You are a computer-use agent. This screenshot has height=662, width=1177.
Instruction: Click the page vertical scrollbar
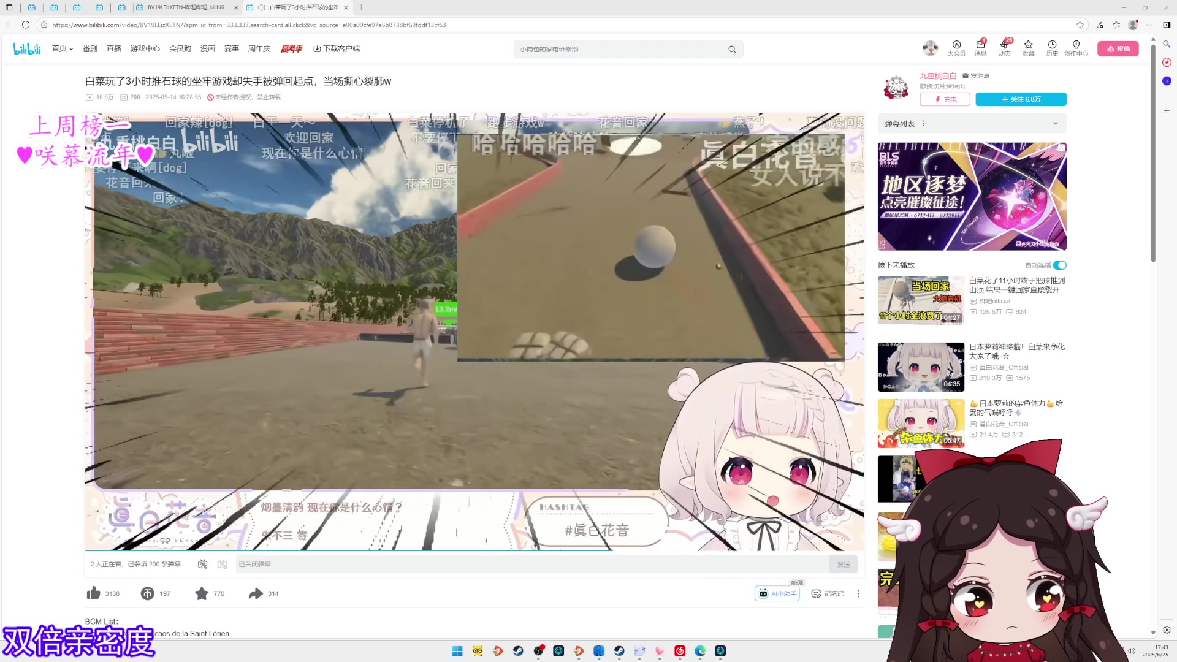[x=1153, y=153]
